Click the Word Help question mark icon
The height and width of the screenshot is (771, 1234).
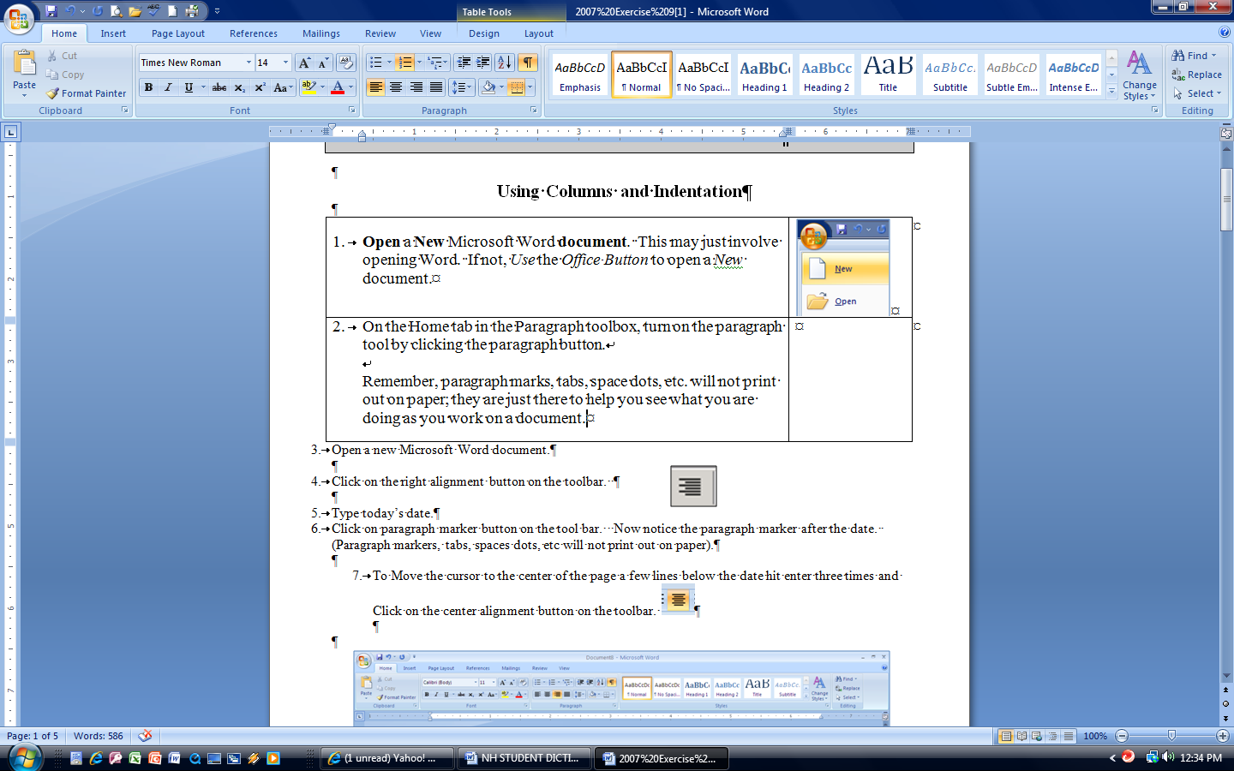[x=1224, y=33]
